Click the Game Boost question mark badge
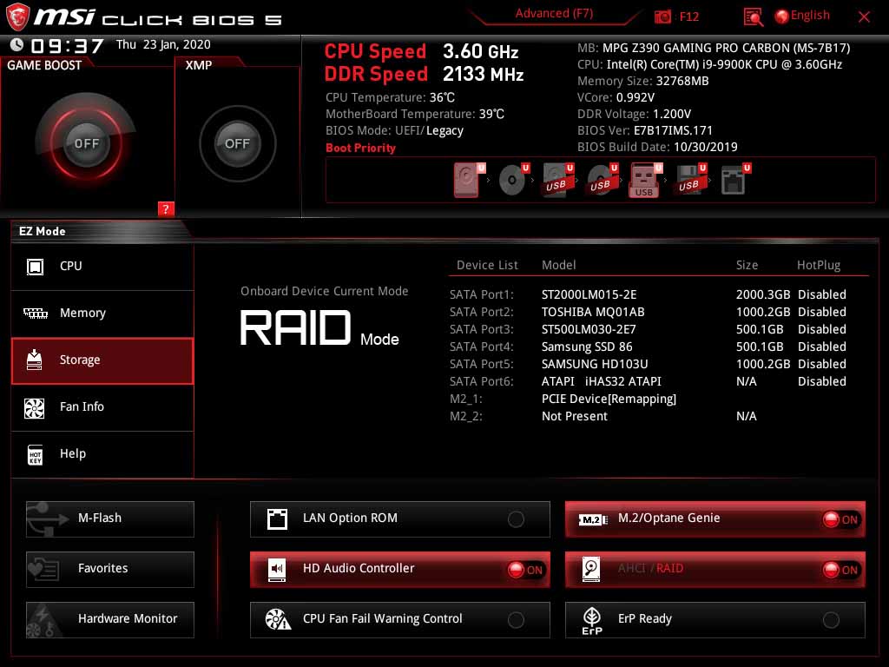 [166, 208]
